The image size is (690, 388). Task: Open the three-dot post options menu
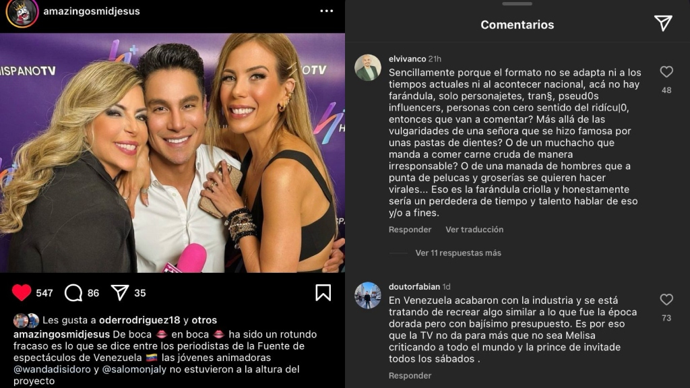click(327, 11)
